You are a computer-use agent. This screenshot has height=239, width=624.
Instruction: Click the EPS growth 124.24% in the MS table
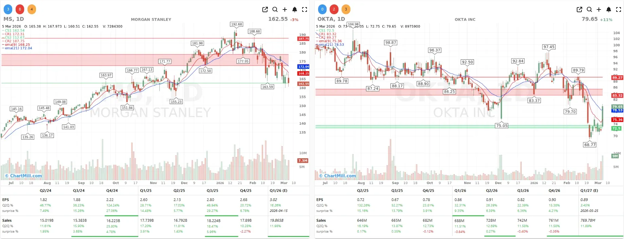[x=113, y=205]
